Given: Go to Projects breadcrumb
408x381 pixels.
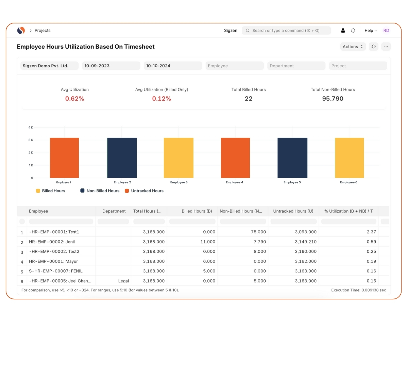Looking at the screenshot, I should tap(42, 31).
